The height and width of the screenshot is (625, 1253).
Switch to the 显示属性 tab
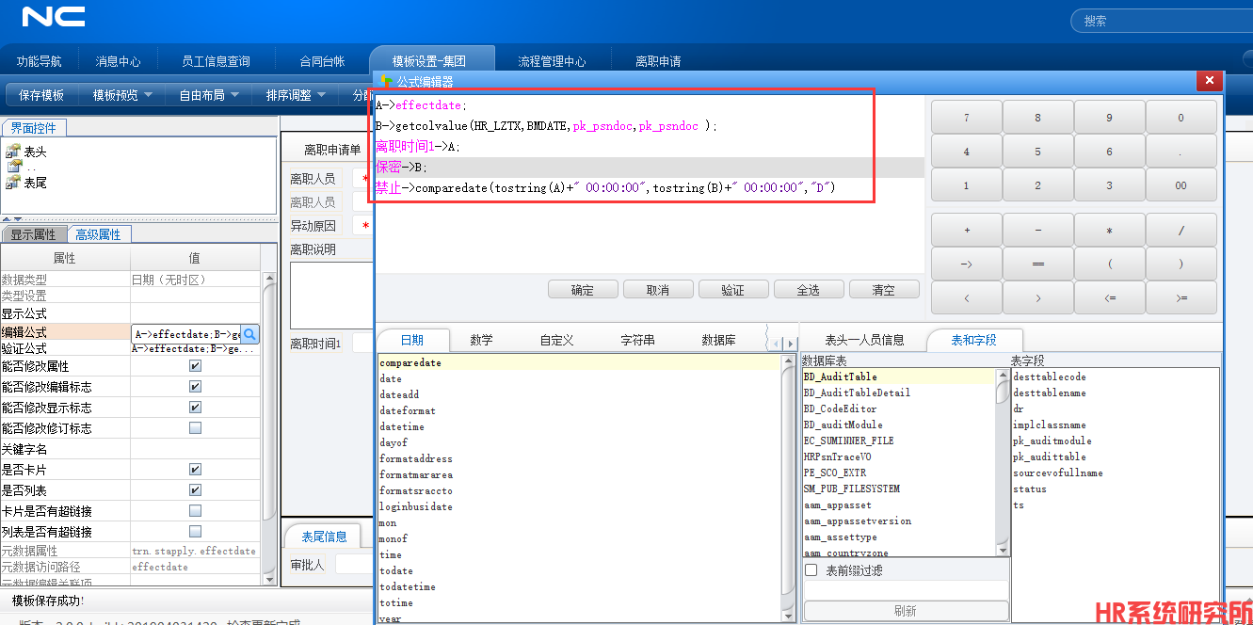click(x=33, y=234)
